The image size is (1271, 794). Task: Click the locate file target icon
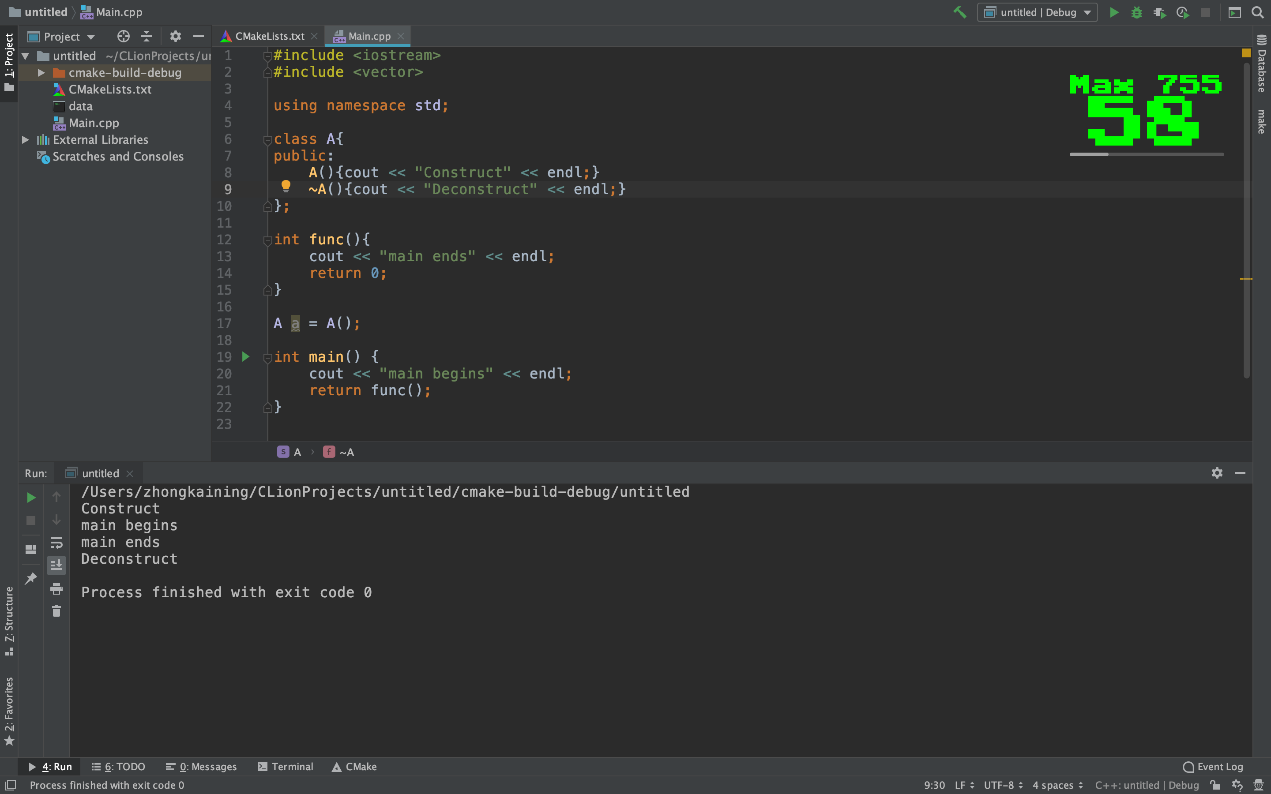click(x=124, y=36)
